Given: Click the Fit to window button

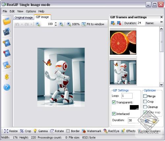Looking at the screenshot, I should coord(93,24).
